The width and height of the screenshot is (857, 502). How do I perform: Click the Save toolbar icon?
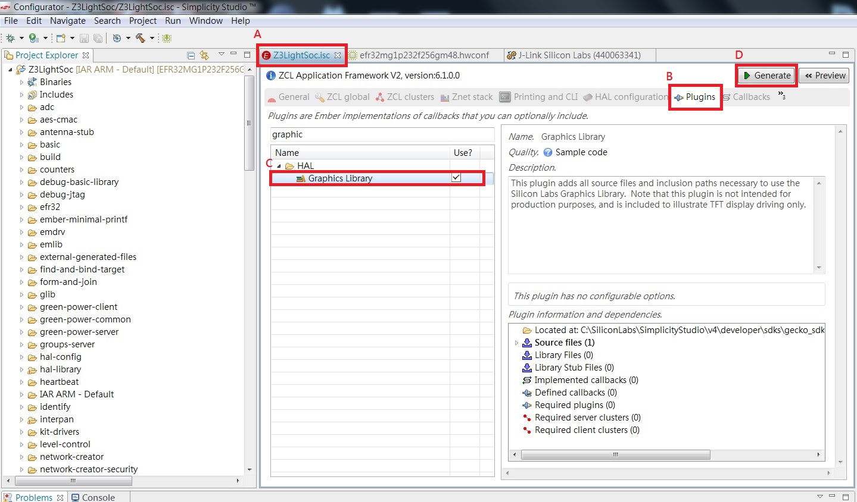(x=84, y=38)
